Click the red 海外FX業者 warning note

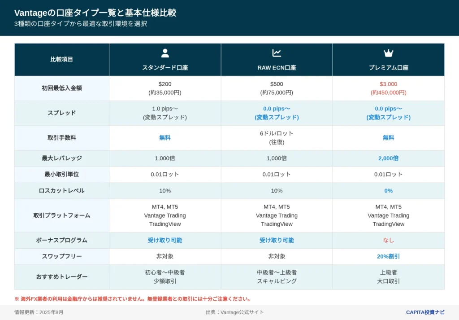(133, 299)
